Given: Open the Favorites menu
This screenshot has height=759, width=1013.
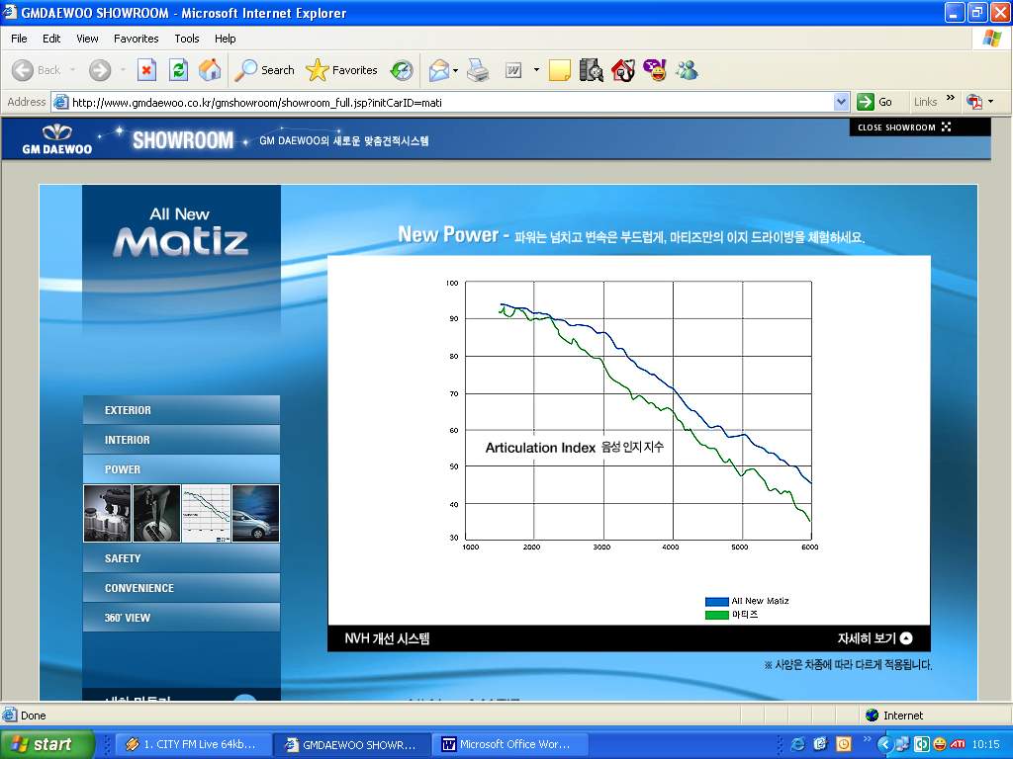Looking at the screenshot, I should coord(136,39).
